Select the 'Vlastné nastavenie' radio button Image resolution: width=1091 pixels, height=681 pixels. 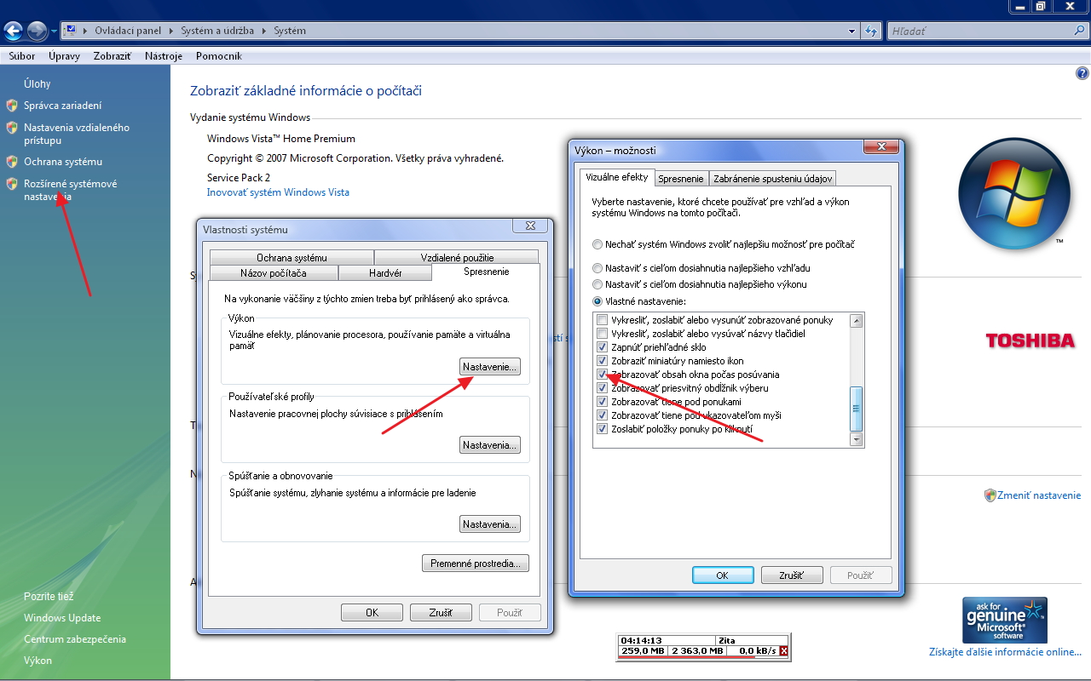(x=597, y=301)
